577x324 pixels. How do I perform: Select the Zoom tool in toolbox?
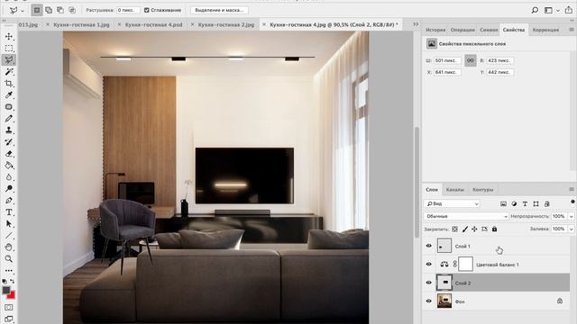point(9,258)
